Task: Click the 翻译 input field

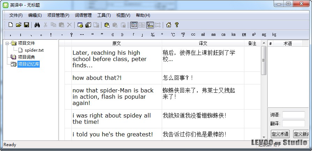Action: point(294,123)
